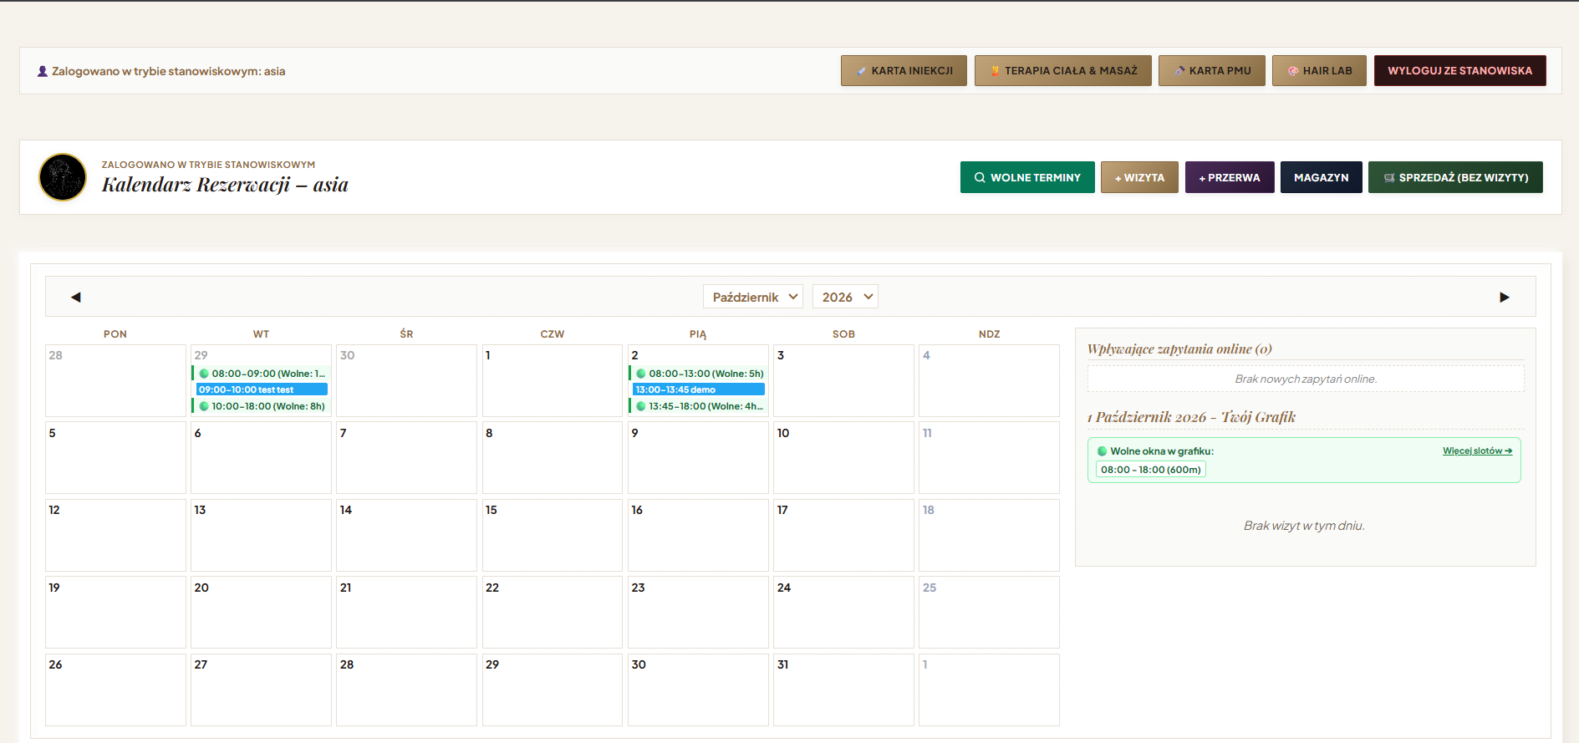This screenshot has height=743, width=1579.
Task: Add a break with + Przerwa
Action: pyautogui.click(x=1230, y=177)
